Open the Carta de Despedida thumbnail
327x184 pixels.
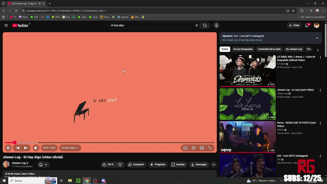[248, 71]
